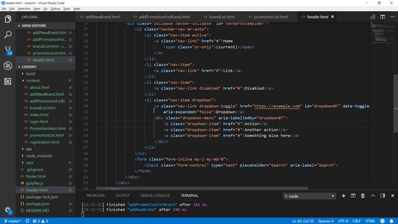Select terminal from the '1: node' dropdown
This screenshot has height=224, width=398.
point(310,196)
